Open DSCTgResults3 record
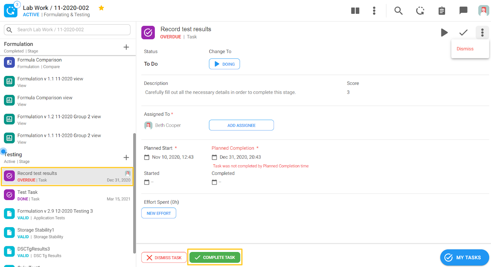Screen dimensions: 491x267 pyautogui.click(x=68, y=252)
